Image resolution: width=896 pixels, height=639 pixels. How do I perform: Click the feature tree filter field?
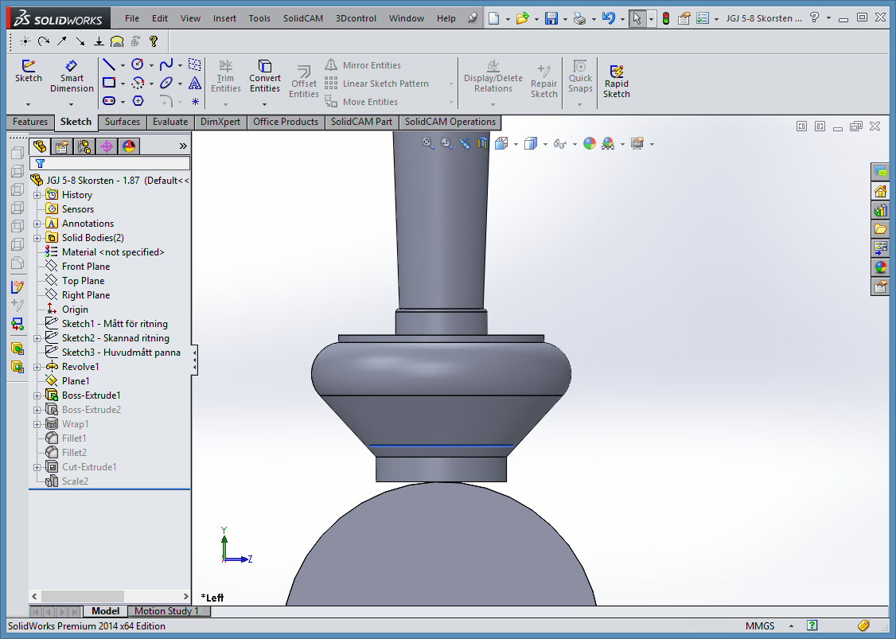tap(110, 163)
